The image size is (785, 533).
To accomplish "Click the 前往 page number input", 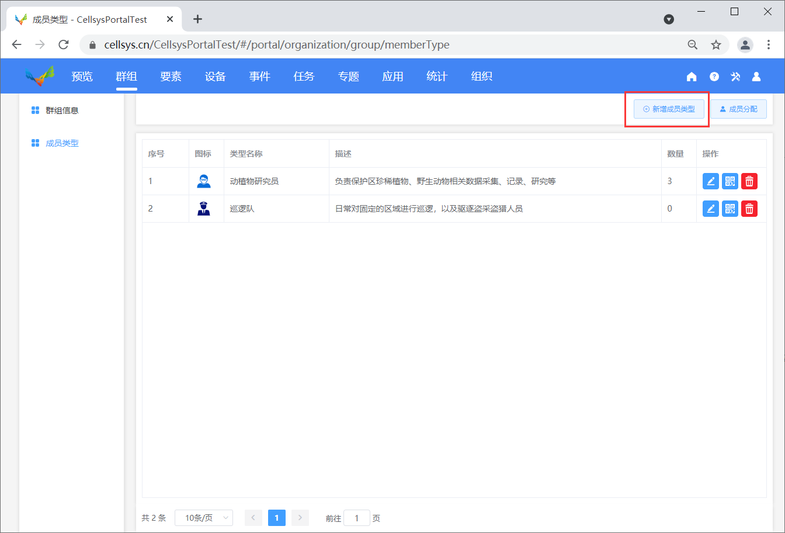I will (x=357, y=518).
